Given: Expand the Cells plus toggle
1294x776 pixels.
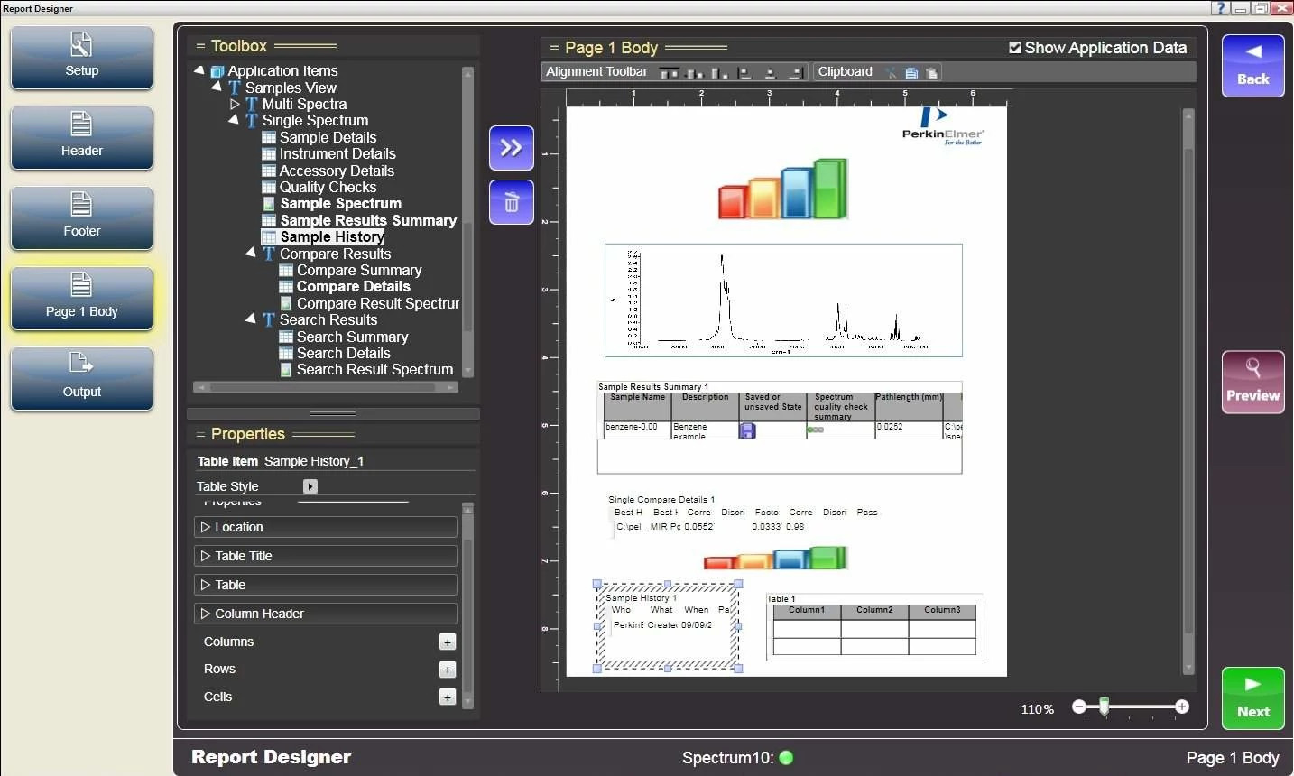Looking at the screenshot, I should click(x=447, y=697).
